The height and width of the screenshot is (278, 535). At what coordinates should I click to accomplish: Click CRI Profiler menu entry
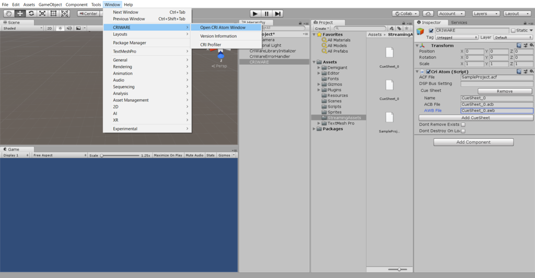point(226,45)
